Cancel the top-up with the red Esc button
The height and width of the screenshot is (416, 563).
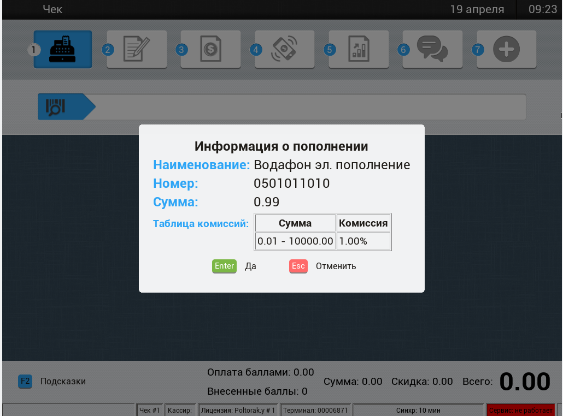298,266
